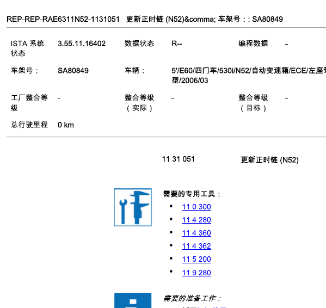Screen dimensions: 326x308
Task: Open special tool link 11 5 200
Action: (x=196, y=259)
